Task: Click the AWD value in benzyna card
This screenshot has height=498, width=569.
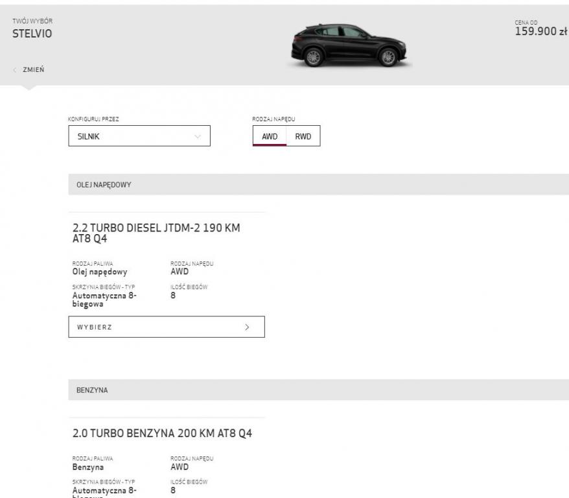Action: pos(180,467)
